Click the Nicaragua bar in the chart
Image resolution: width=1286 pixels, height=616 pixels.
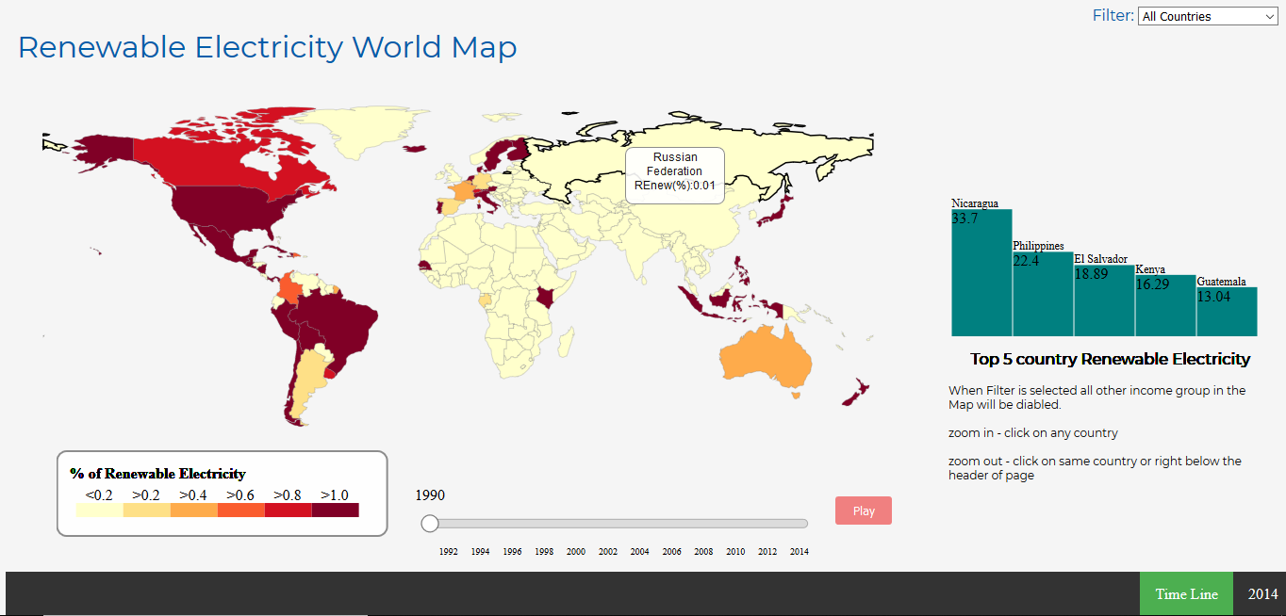pyautogui.click(x=981, y=272)
